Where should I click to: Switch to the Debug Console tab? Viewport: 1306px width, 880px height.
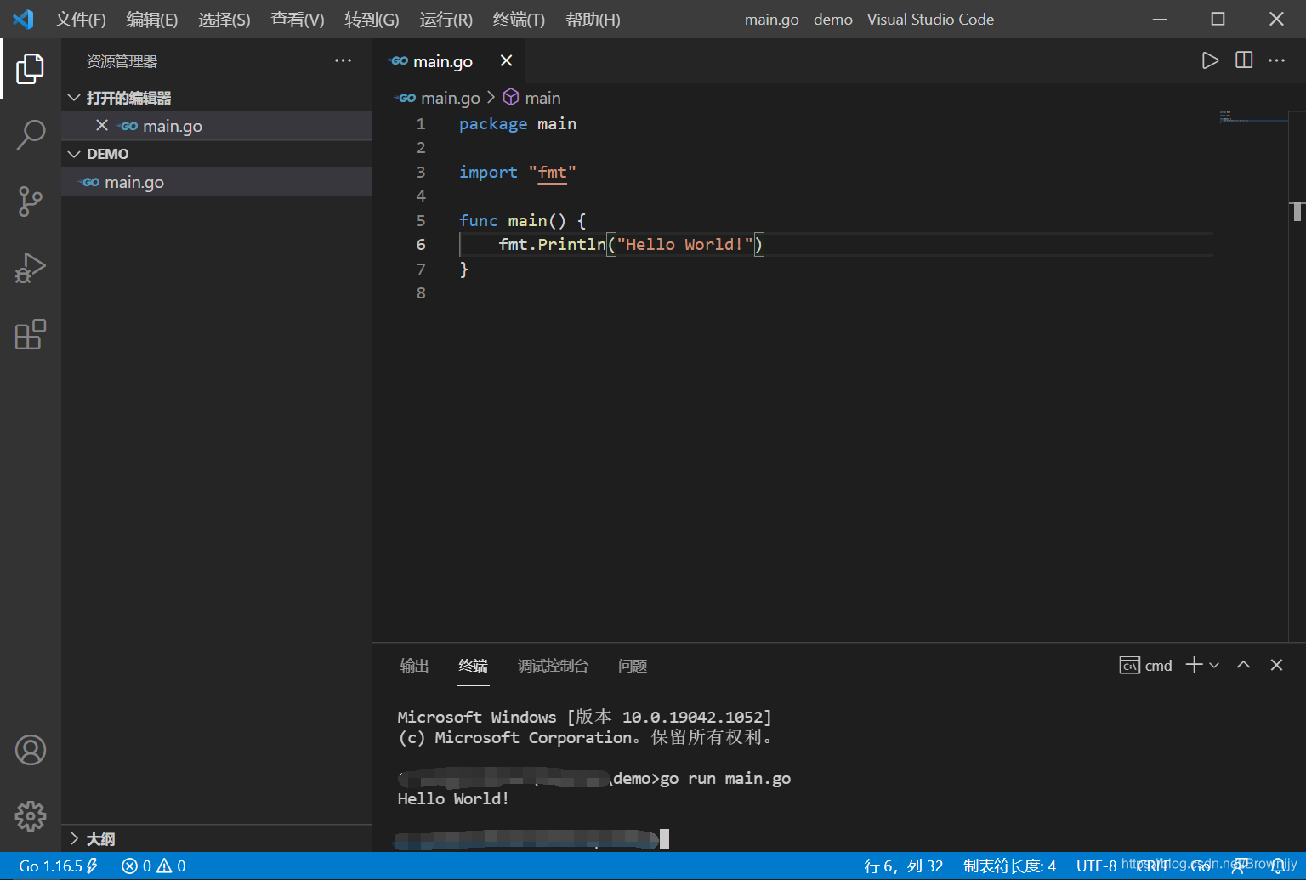(x=553, y=665)
